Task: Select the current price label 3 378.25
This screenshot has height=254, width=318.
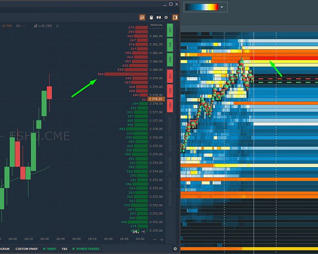Action: coord(156,99)
